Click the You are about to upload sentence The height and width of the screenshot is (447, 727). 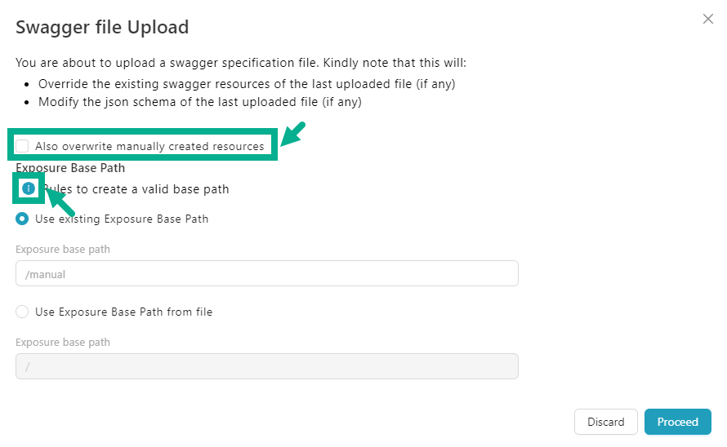[x=241, y=63]
